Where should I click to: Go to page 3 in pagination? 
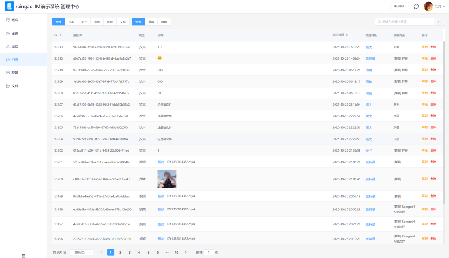coord(129,252)
